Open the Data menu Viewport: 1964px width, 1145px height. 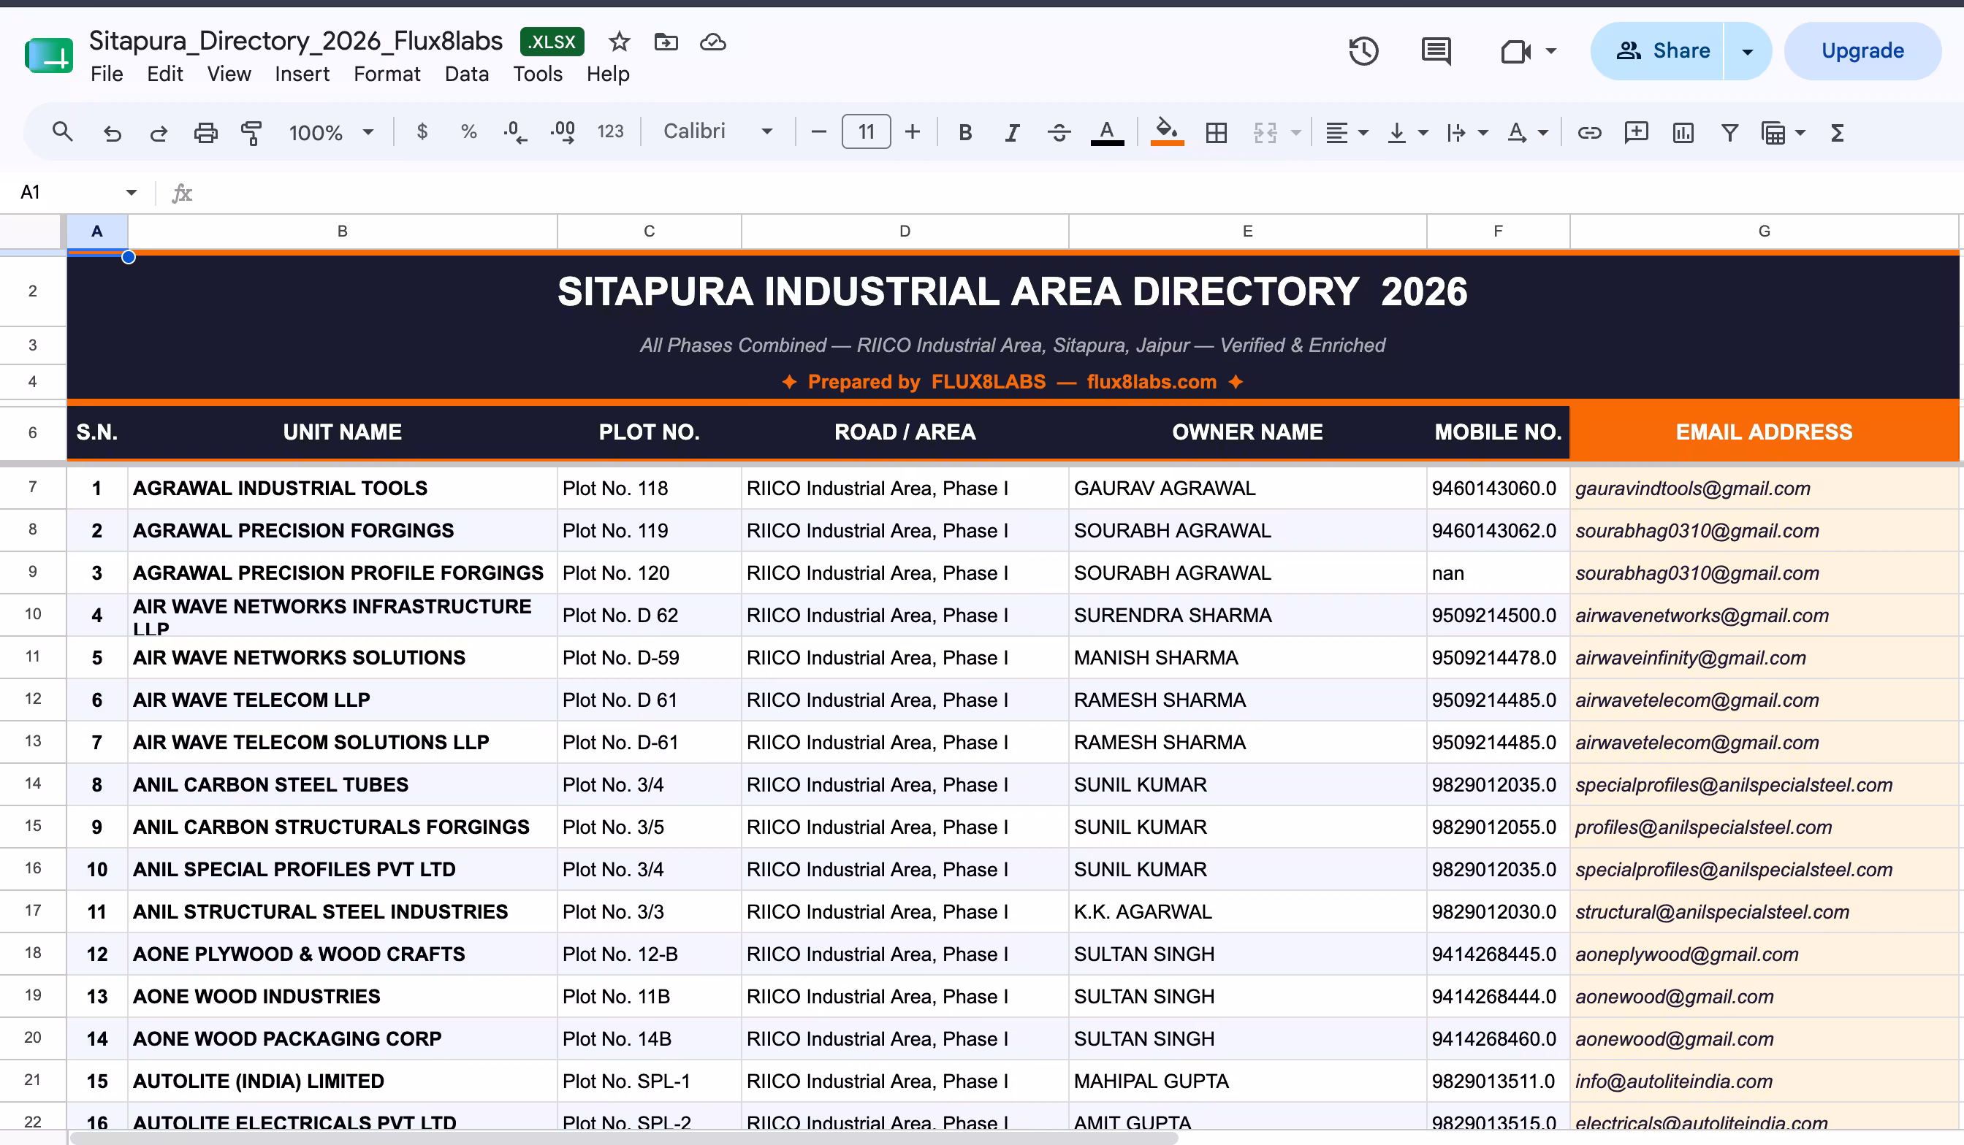(467, 74)
